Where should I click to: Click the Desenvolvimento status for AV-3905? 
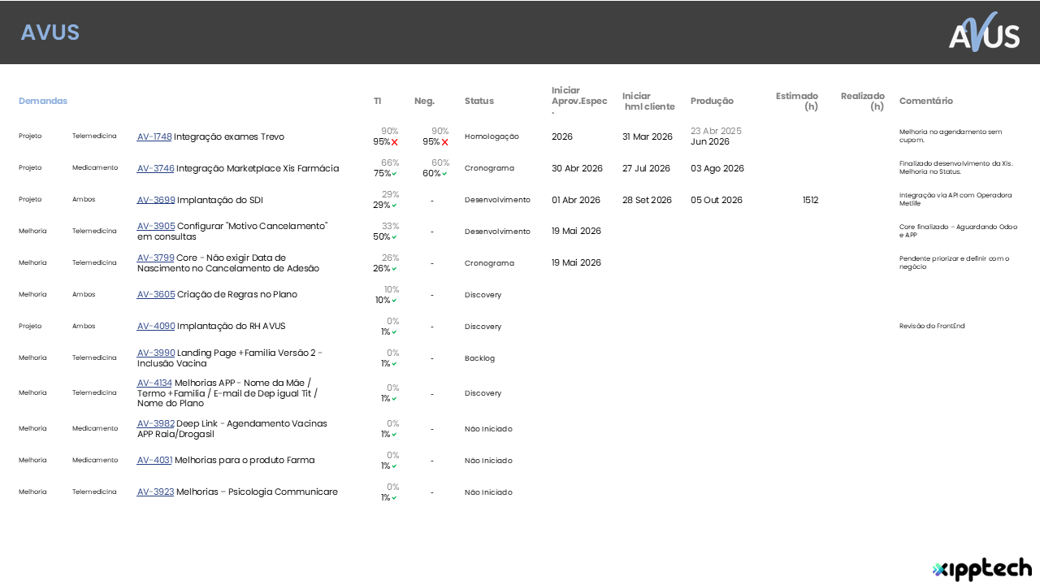pyautogui.click(x=497, y=232)
